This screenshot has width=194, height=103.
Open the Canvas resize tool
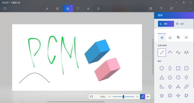point(98,9)
